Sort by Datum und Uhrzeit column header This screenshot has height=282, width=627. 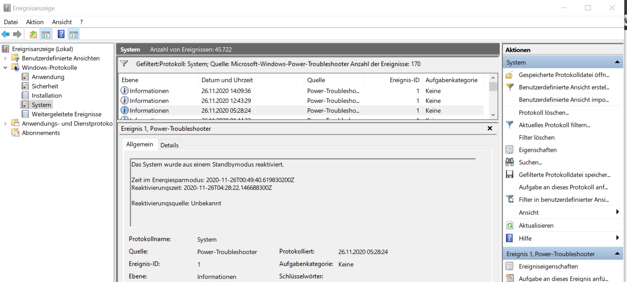pos(251,80)
